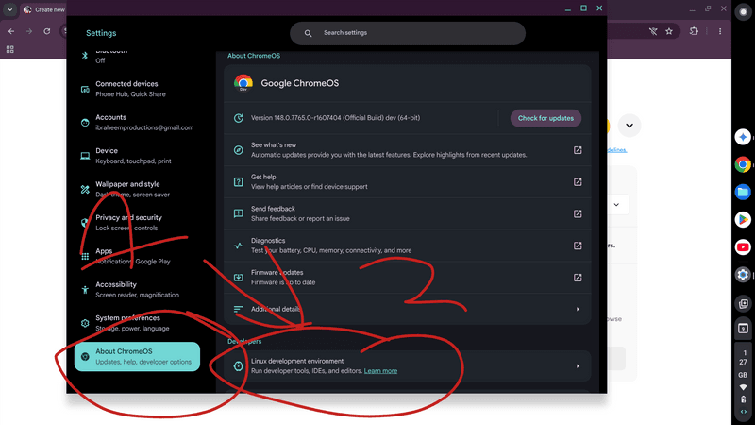The width and height of the screenshot is (755, 425).
Task: Click the See what's new compass icon
Action: [239, 150]
